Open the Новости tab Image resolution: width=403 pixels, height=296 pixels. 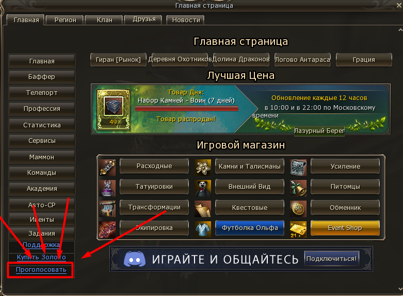186,20
